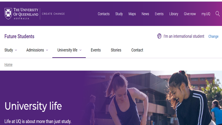Image resolution: width=222 pixels, height=125 pixels.
Task: Click the I'm an international student text
Action: pyautogui.click(x=184, y=36)
